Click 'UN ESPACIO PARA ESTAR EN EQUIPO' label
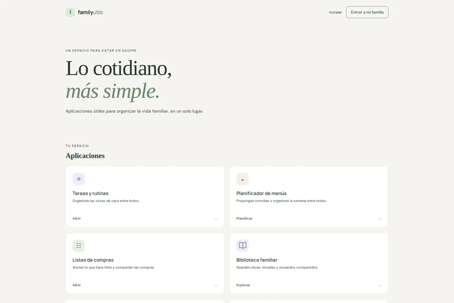 point(101,50)
